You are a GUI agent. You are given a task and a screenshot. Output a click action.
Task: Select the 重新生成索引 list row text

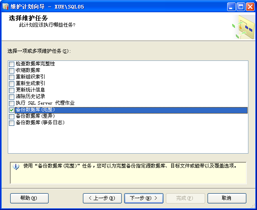(30, 83)
